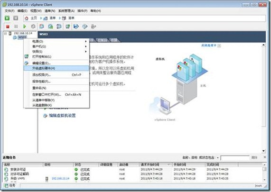The height and width of the screenshot is (192, 271).
Task: Click the Suspend (pause) toolbar button
Action: 16,27
